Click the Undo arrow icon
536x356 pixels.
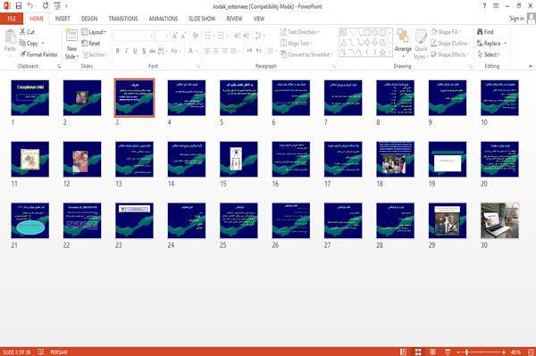pos(30,5)
